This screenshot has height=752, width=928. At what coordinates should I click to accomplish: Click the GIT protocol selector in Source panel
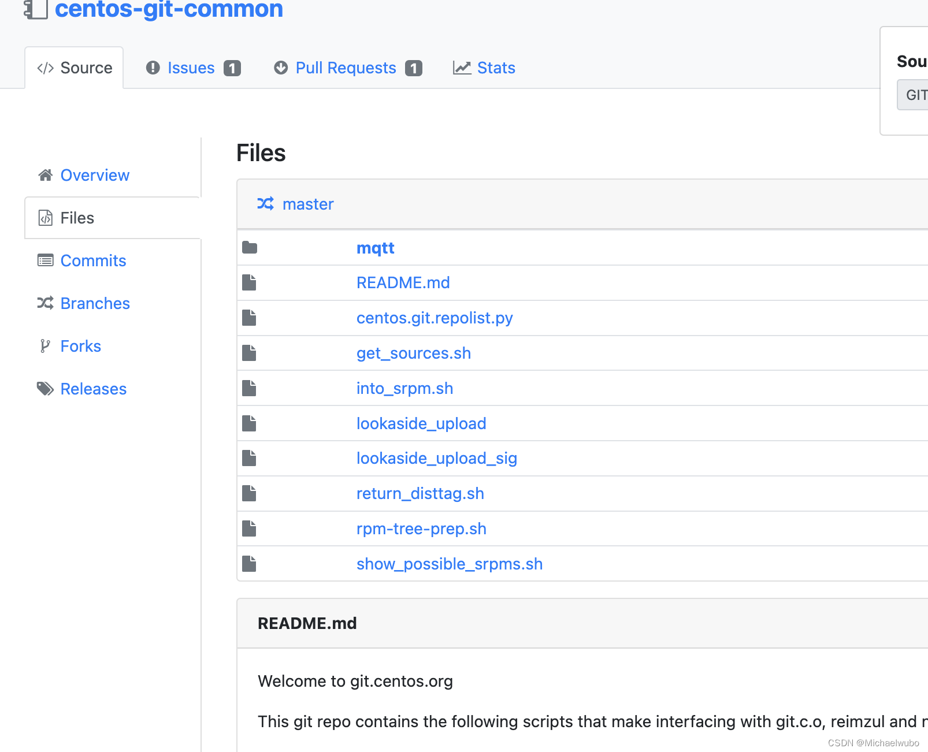pyautogui.click(x=915, y=95)
